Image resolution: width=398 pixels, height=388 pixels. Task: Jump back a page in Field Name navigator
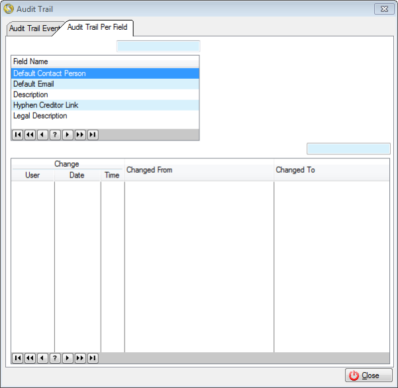tap(30, 135)
